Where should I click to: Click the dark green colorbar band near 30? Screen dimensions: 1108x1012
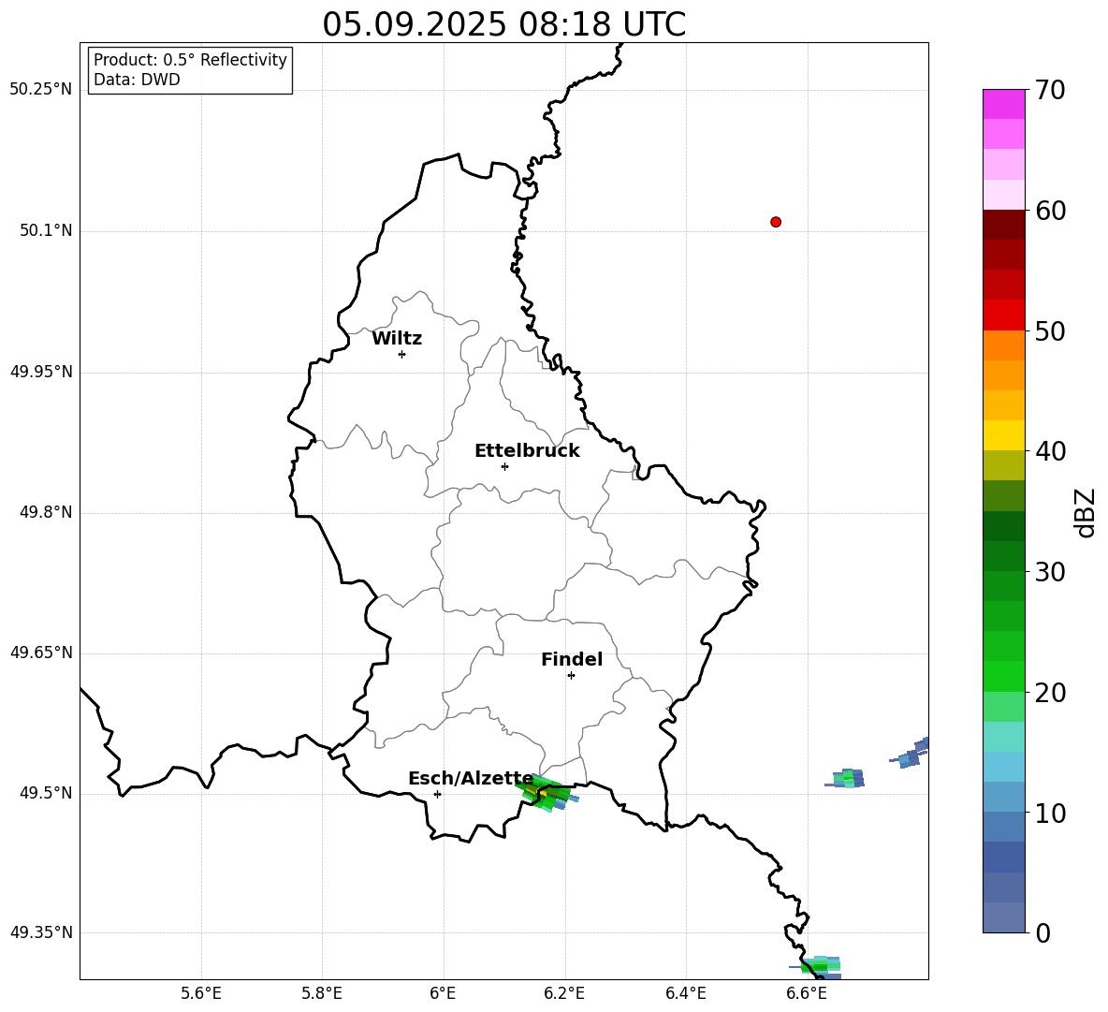click(x=1003, y=556)
